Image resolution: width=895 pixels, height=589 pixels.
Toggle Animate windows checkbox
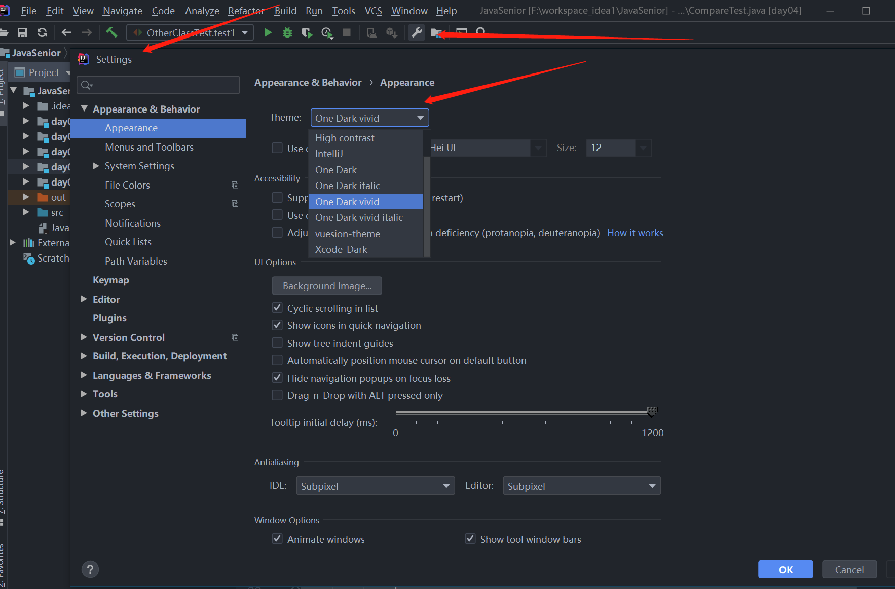click(277, 539)
